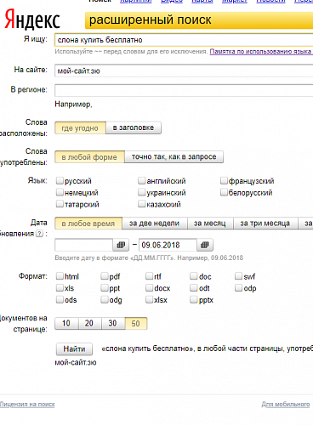Enable the doc format checkbox
The width and height of the screenshot is (313, 425).
click(x=194, y=276)
